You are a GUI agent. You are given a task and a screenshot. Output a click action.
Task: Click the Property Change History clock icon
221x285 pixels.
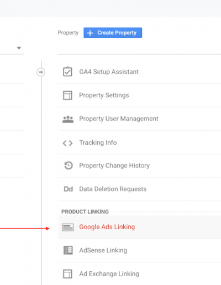click(69, 165)
